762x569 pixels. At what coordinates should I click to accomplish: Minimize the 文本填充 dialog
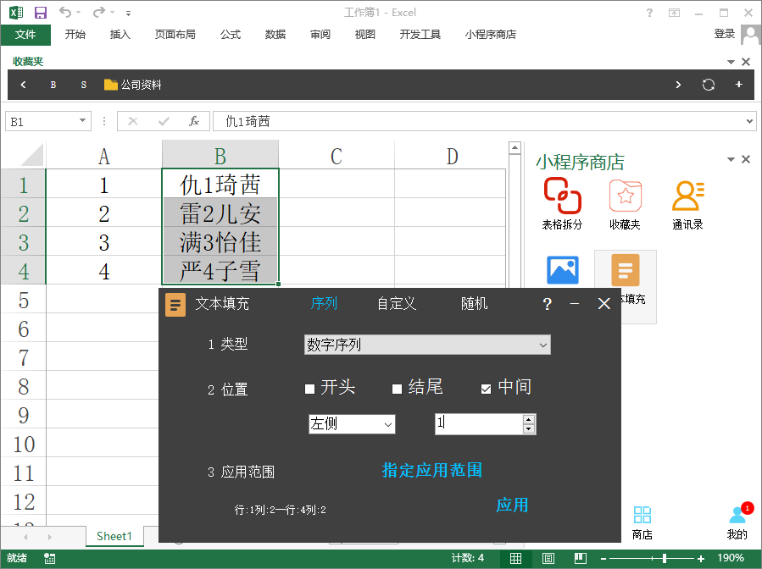click(575, 304)
